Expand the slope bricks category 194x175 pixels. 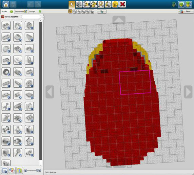[x=18, y=37]
